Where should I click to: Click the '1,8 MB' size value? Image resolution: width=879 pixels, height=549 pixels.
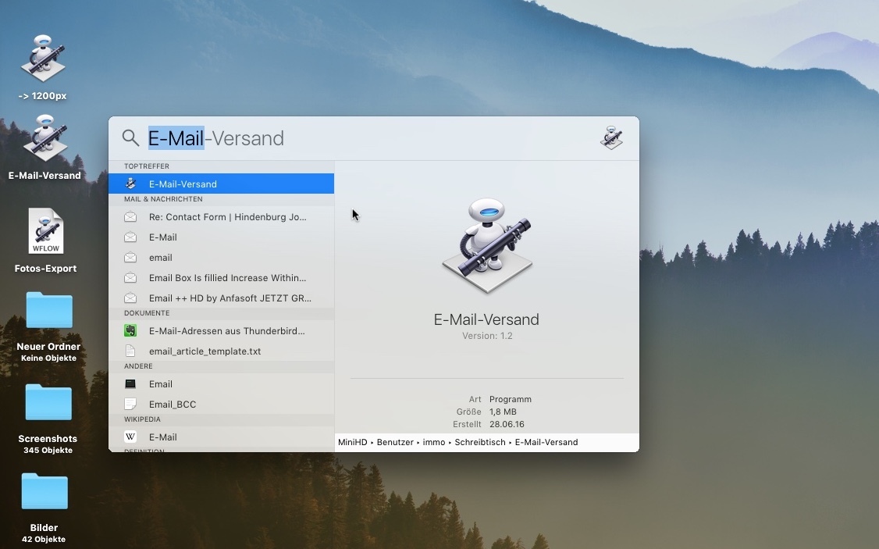[x=503, y=412]
